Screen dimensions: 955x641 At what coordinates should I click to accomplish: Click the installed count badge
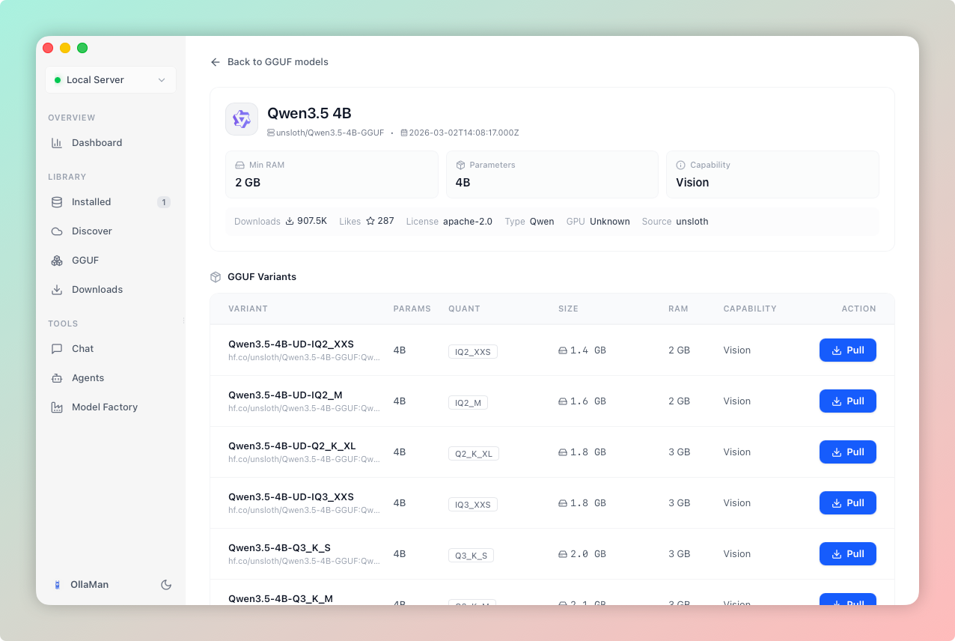click(x=164, y=202)
